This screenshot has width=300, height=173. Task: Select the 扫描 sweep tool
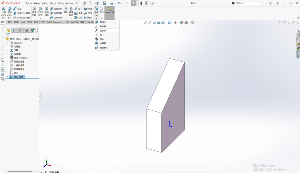(17, 9)
